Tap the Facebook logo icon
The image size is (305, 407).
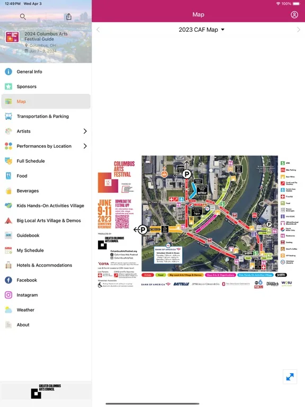click(x=8, y=280)
